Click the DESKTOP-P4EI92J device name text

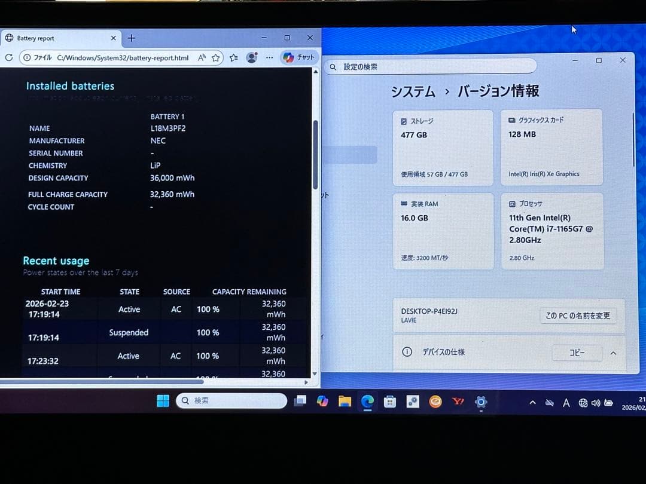[x=429, y=311]
